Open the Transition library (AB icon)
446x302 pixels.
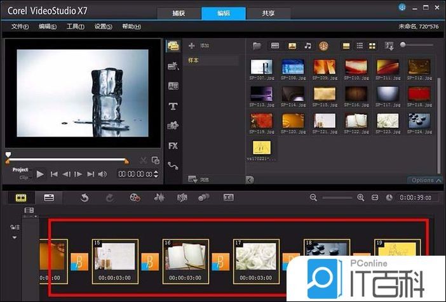tap(172, 86)
